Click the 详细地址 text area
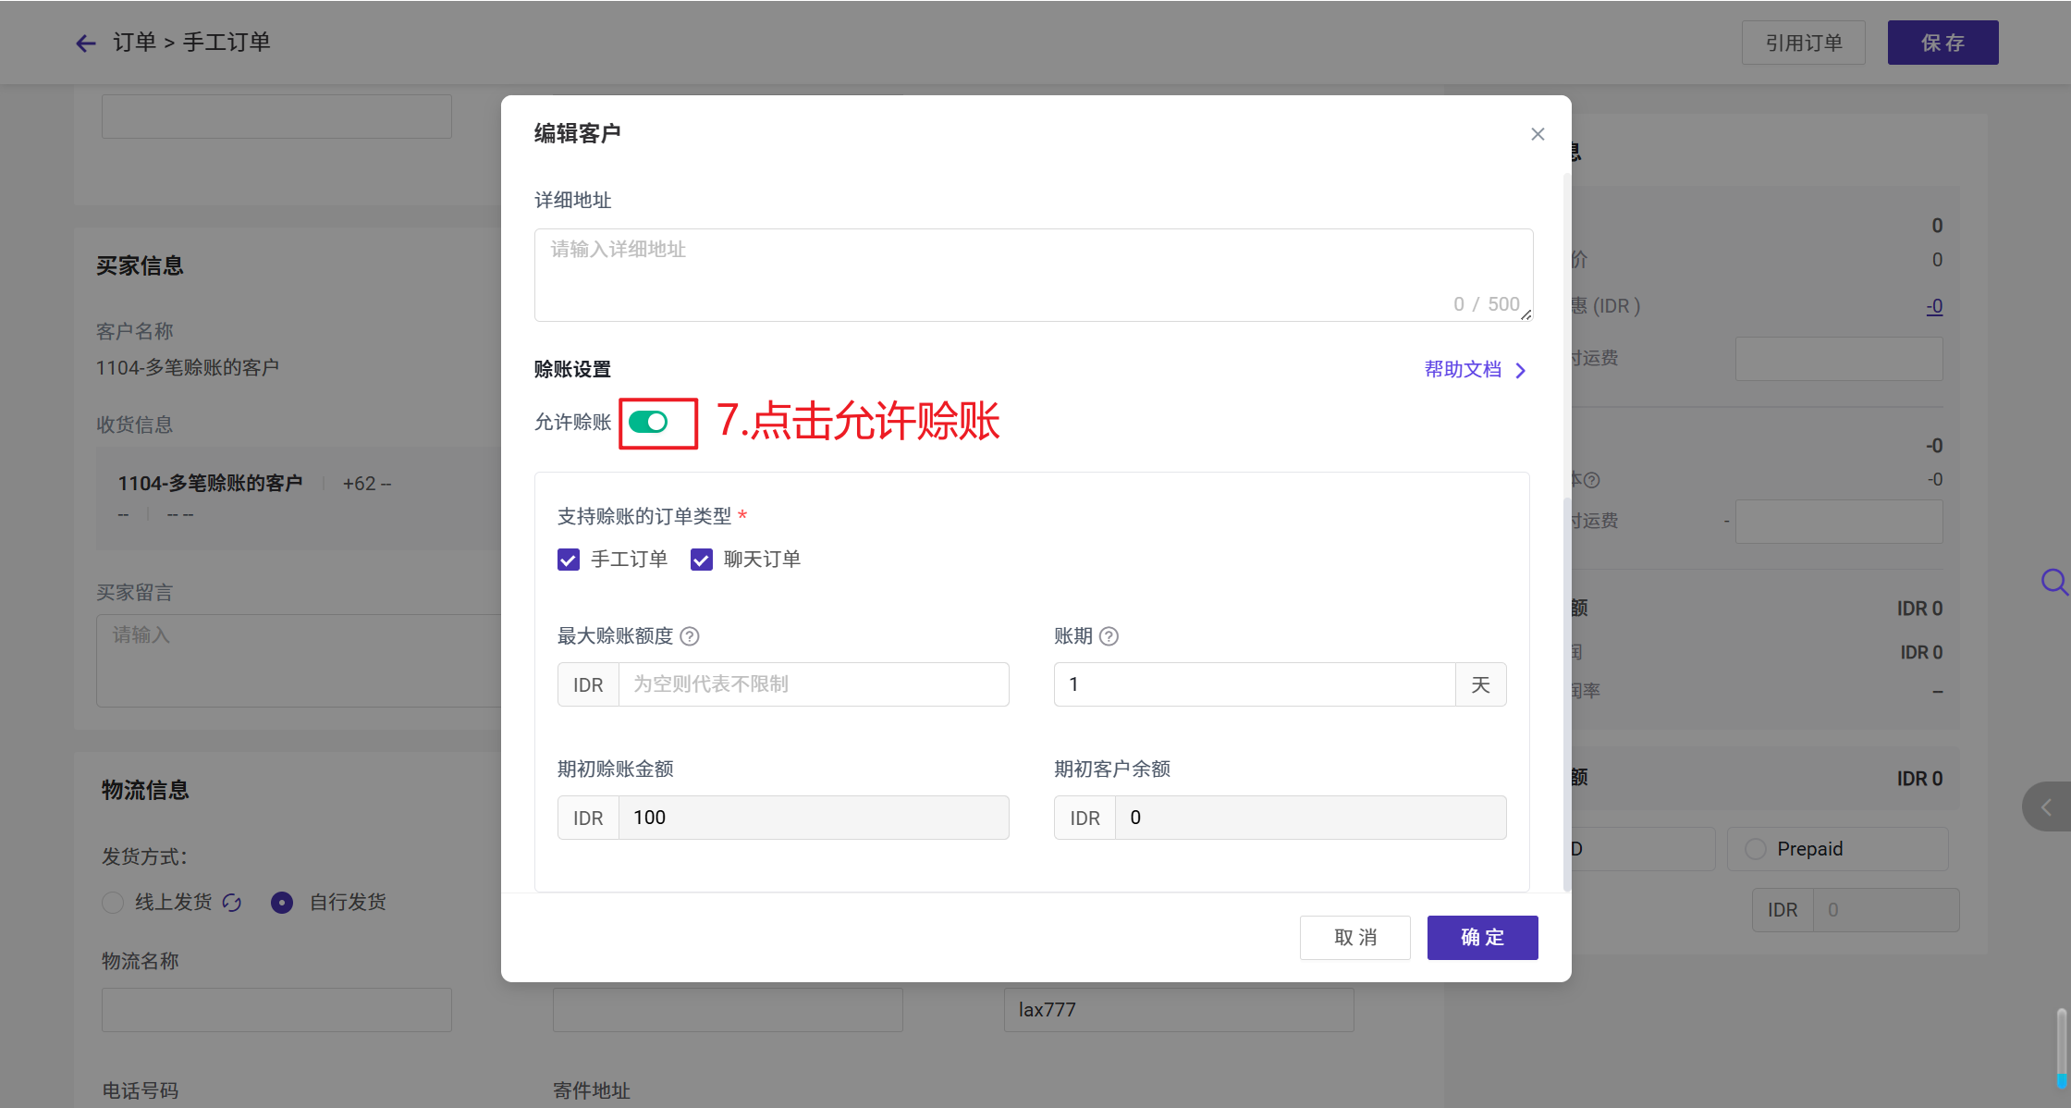 tap(1033, 275)
